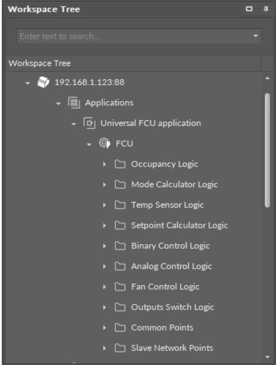Image resolution: width=276 pixels, height=365 pixels.
Task: Click the device icon next to 192.168.1.123:88
Action: pyautogui.click(x=43, y=82)
